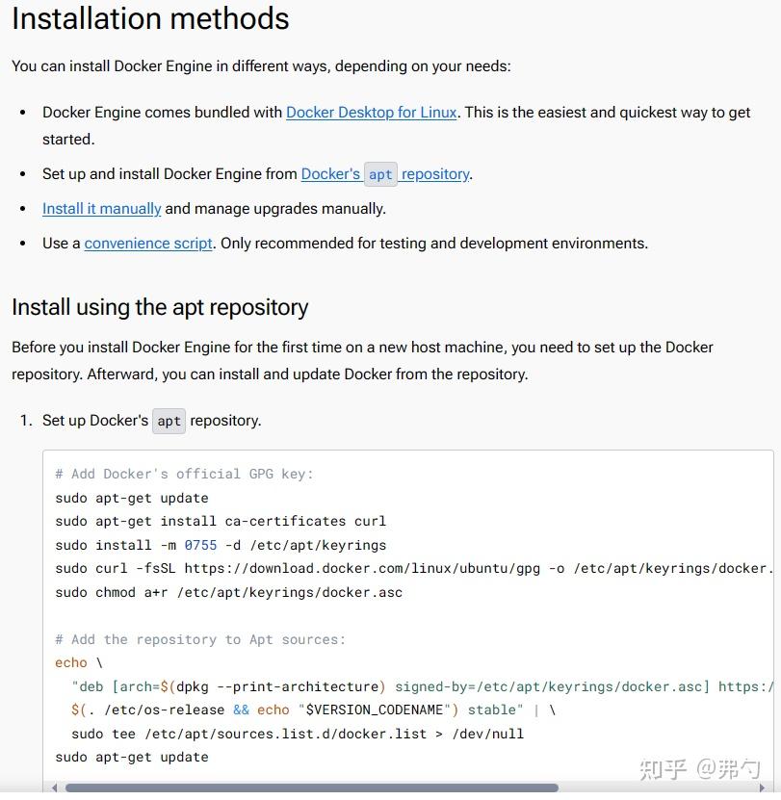Open the Docker Desktop for Linux link
Image resolution: width=781 pixels, height=800 pixels.
click(x=371, y=113)
